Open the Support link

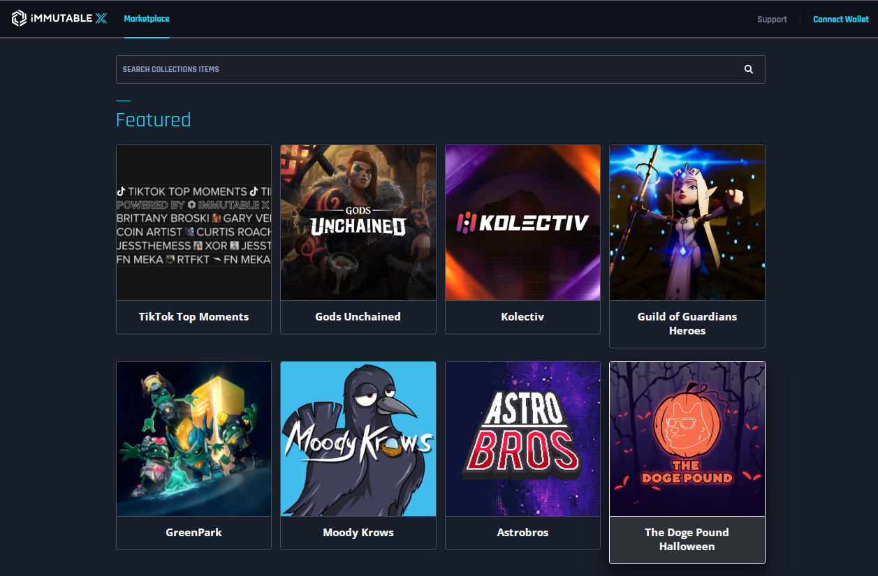click(x=772, y=20)
